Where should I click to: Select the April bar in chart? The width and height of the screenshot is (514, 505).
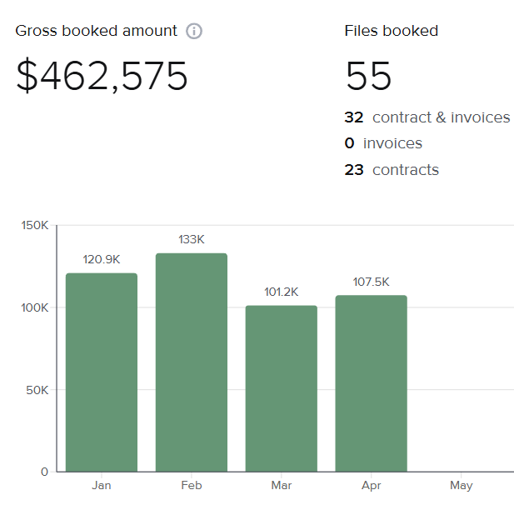[371, 383]
